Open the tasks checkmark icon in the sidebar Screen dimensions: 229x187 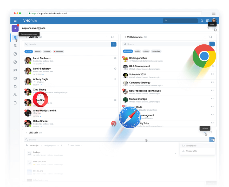click(x=15, y=103)
